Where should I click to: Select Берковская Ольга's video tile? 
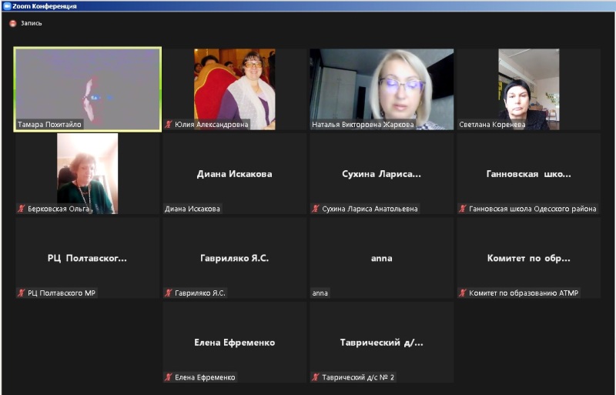click(88, 174)
